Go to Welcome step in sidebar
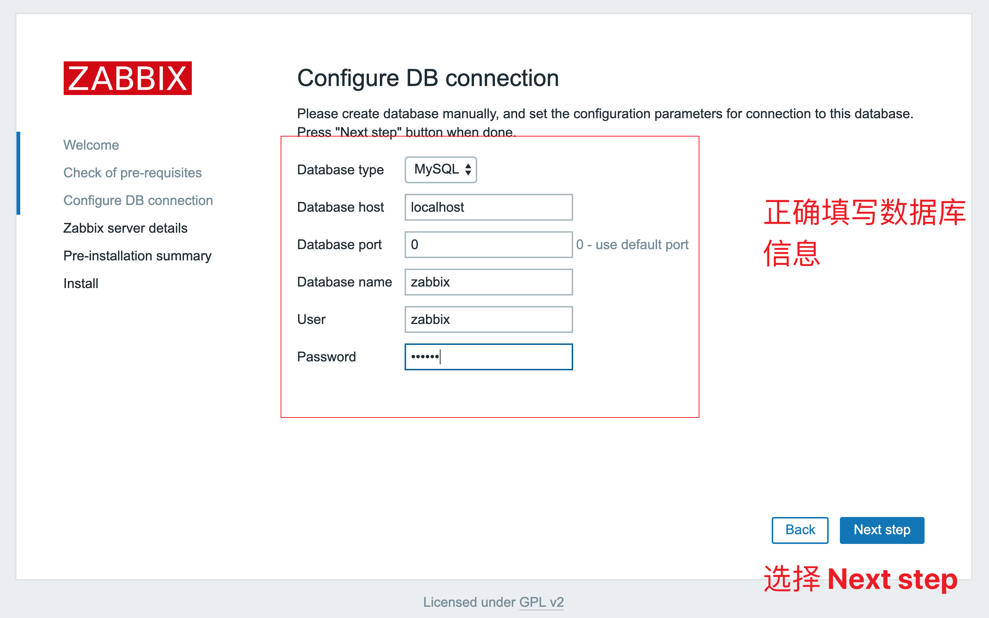 click(x=91, y=145)
